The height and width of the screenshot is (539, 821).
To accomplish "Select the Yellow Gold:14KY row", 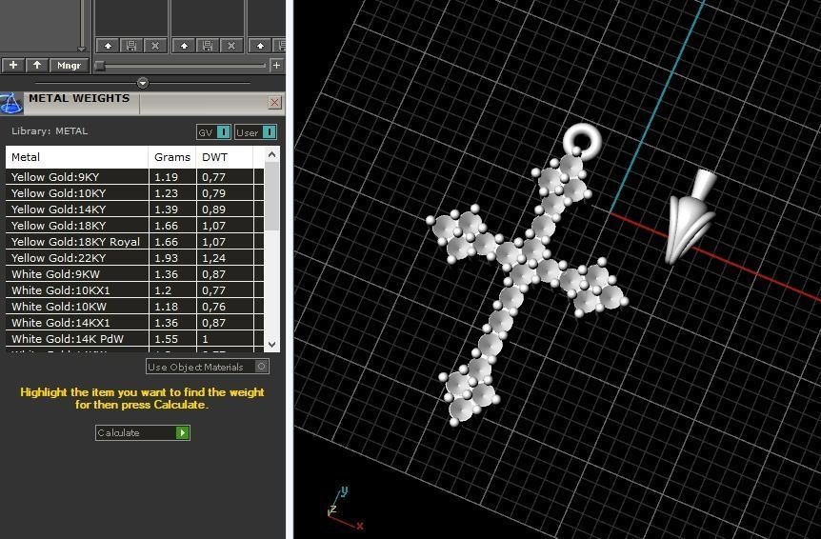I will (x=134, y=210).
